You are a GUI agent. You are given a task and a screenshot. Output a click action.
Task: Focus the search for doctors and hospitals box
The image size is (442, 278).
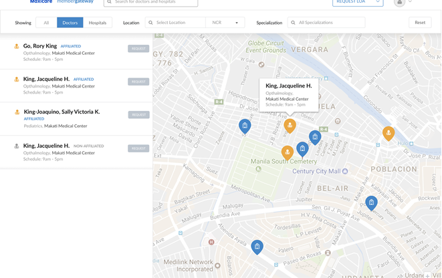point(151,2)
